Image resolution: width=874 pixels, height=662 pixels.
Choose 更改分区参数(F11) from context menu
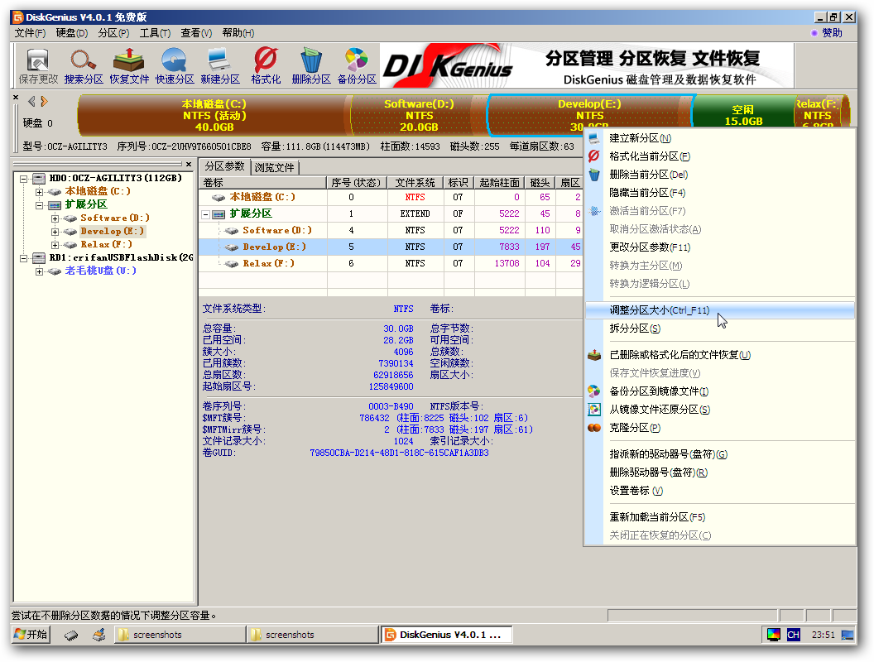[x=719, y=247]
